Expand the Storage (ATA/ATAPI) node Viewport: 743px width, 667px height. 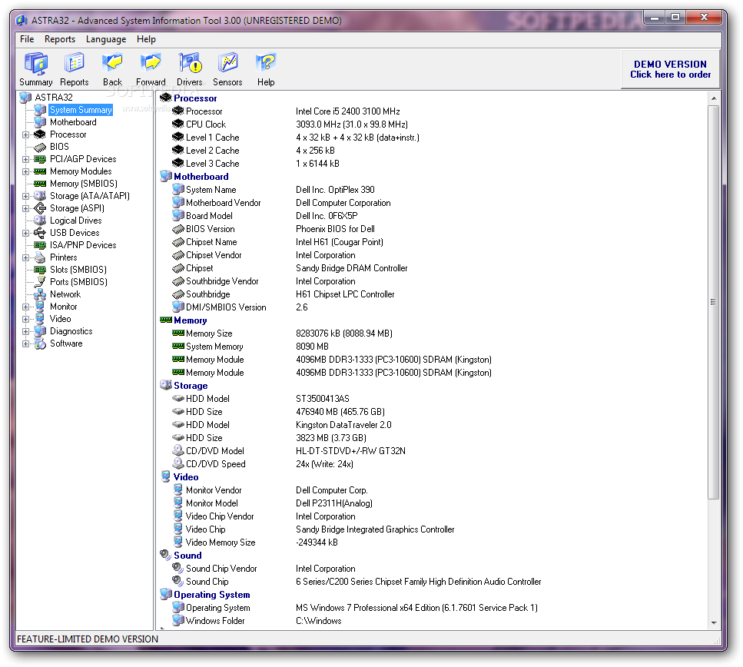click(25, 196)
